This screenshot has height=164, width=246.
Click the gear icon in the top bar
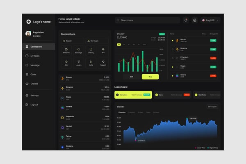pos(195,20)
